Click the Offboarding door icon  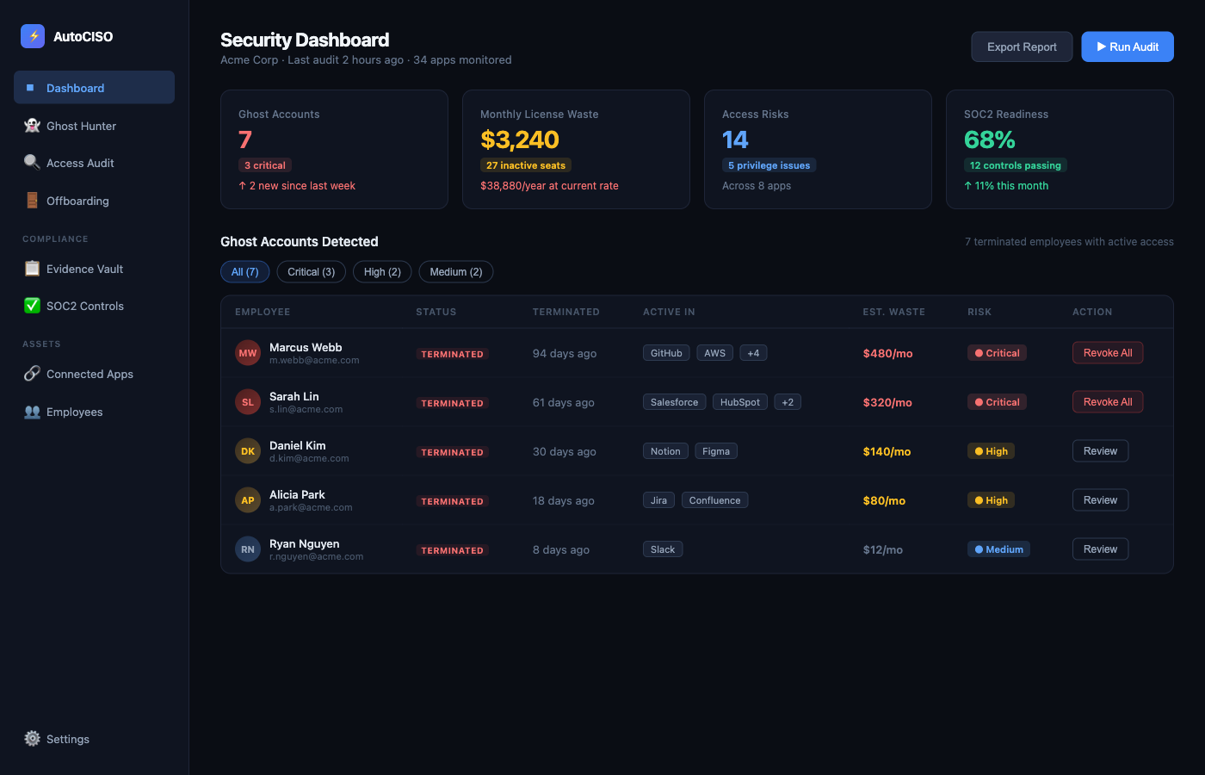[x=32, y=201]
